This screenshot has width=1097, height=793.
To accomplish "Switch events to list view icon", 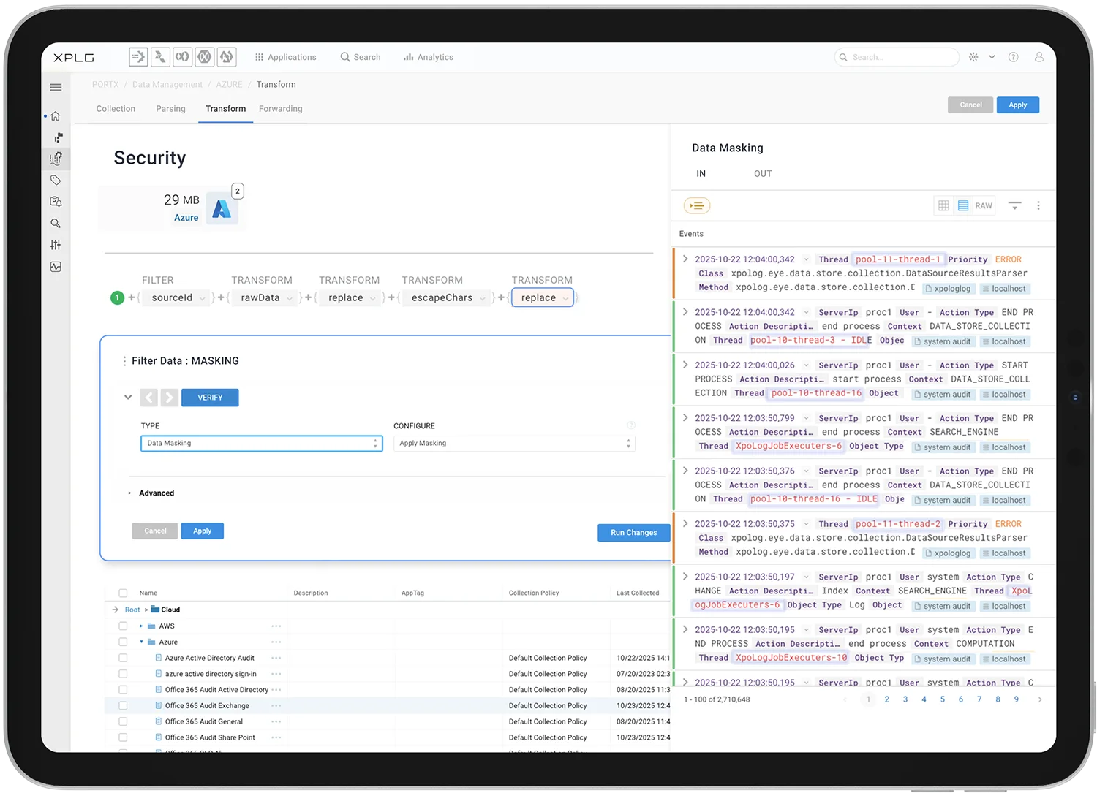I will tap(963, 206).
